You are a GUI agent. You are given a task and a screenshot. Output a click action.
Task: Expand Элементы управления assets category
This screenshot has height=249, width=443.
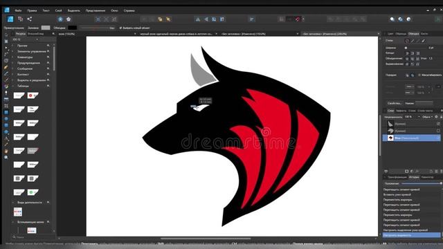[x=12, y=51]
